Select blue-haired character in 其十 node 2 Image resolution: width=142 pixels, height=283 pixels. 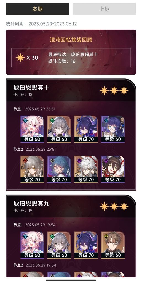[59, 169]
